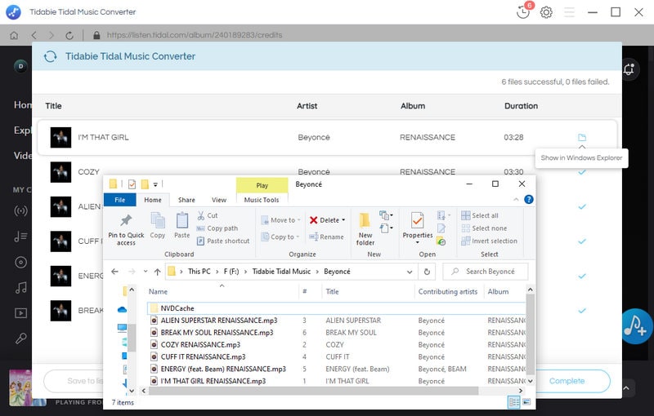The image size is (654, 416).
Task: Create a New folder
Action: tap(365, 228)
